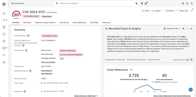This screenshot has width=196, height=97.
Task: Open the chat bubble sidebar icon
Action: click(4, 48)
